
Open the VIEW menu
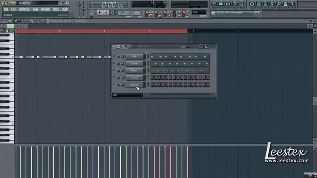pos(35,9)
